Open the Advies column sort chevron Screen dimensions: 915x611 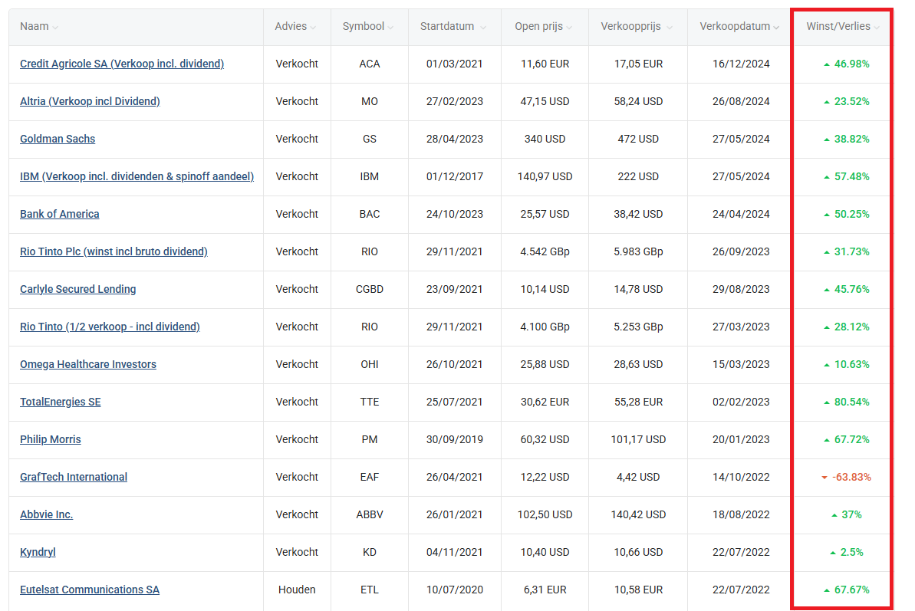point(314,28)
